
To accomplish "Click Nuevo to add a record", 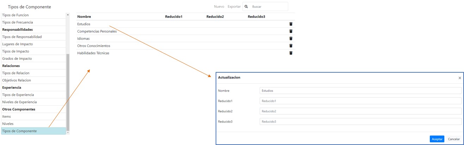I will tap(219, 7).
